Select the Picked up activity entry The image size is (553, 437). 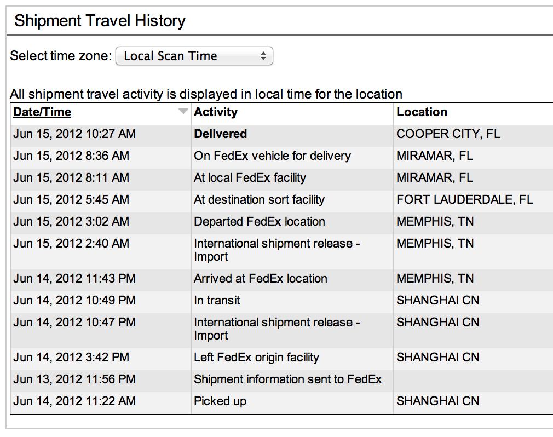(x=220, y=401)
